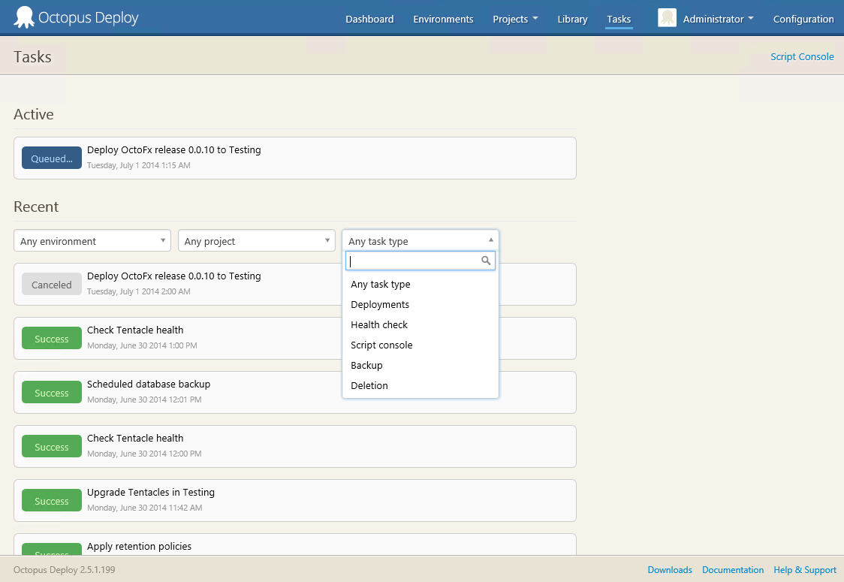The width and height of the screenshot is (844, 582).
Task: Open the Any project dropdown
Action: [257, 240]
